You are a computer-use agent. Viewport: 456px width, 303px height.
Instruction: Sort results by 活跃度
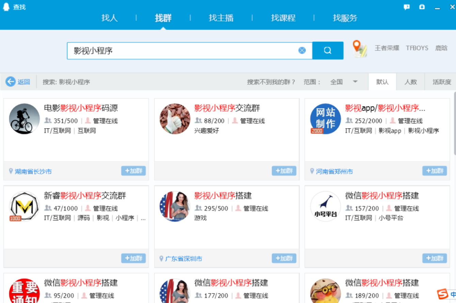click(441, 82)
